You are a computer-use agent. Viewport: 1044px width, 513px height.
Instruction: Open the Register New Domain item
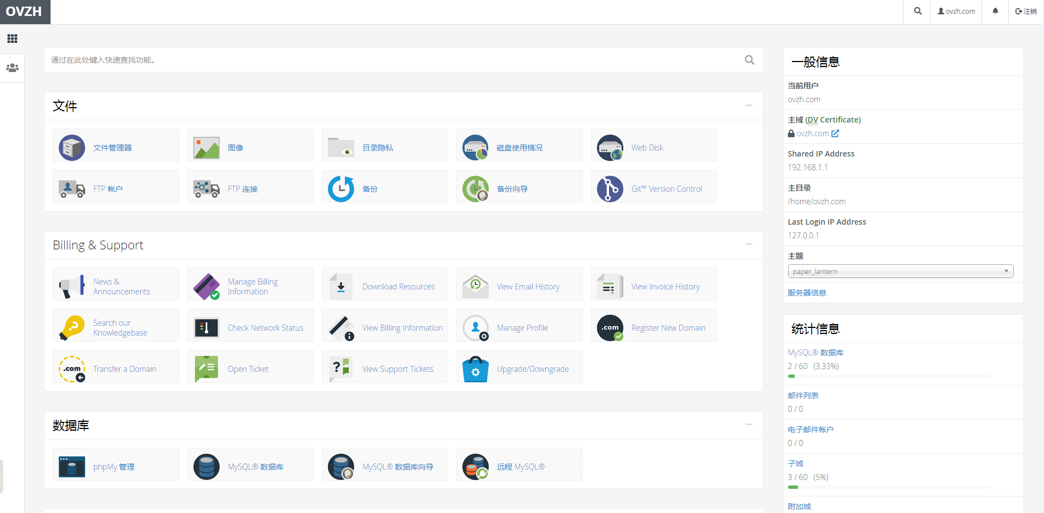(x=668, y=328)
